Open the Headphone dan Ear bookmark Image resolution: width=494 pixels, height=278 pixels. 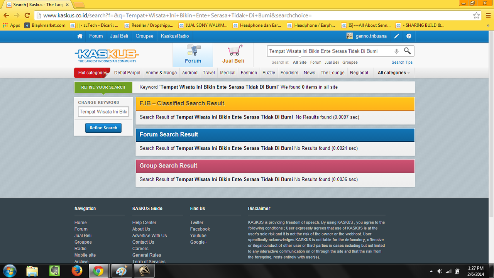click(257, 25)
